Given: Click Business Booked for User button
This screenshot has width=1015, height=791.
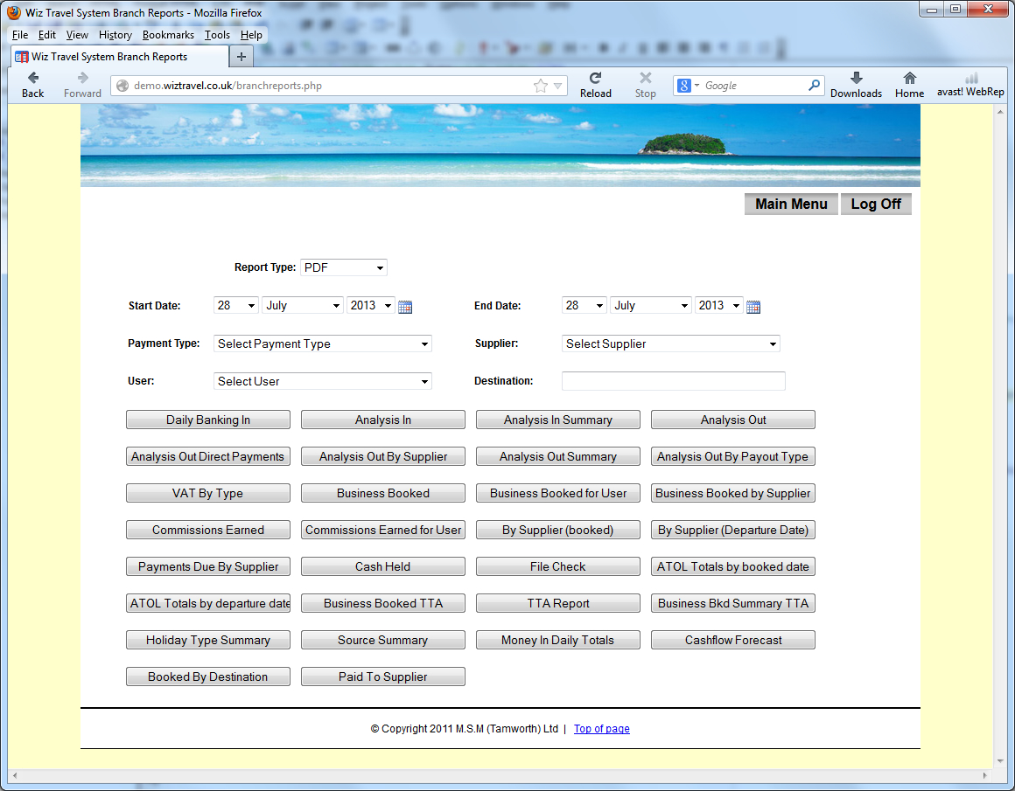Looking at the screenshot, I should (x=558, y=494).
